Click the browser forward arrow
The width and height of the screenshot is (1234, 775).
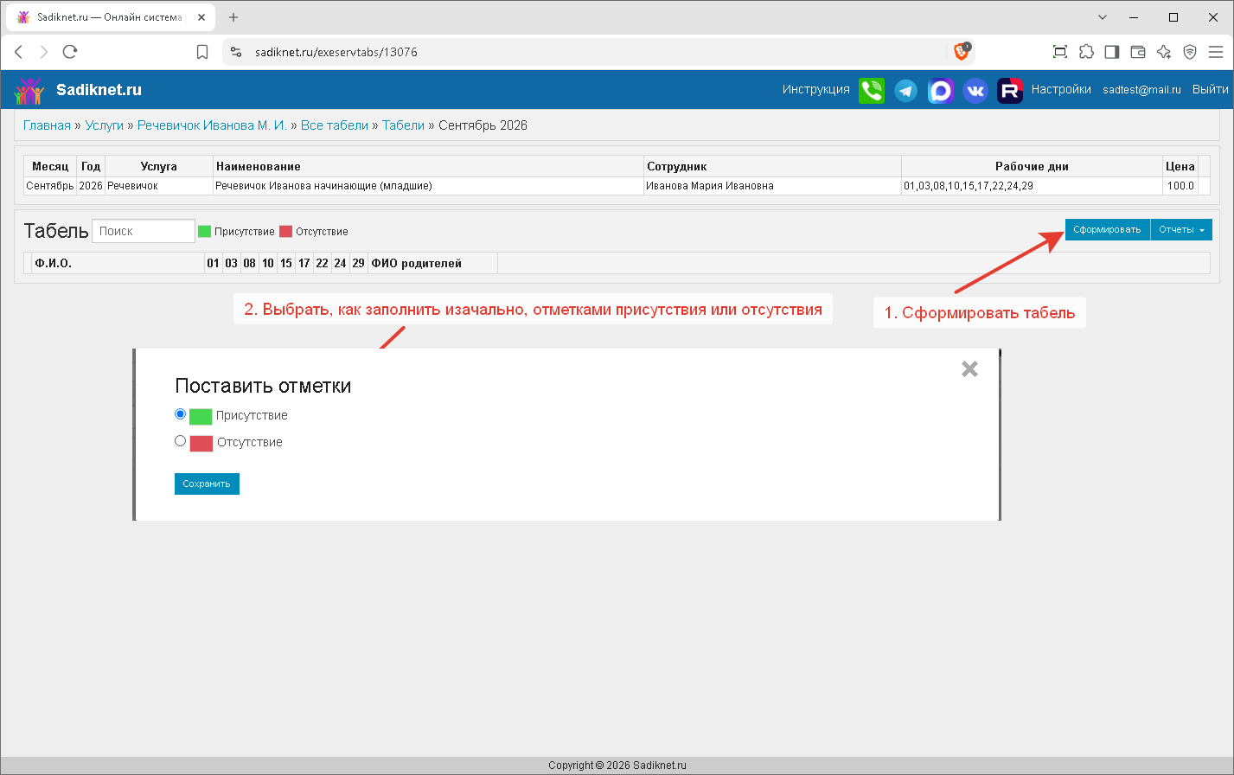click(x=44, y=52)
